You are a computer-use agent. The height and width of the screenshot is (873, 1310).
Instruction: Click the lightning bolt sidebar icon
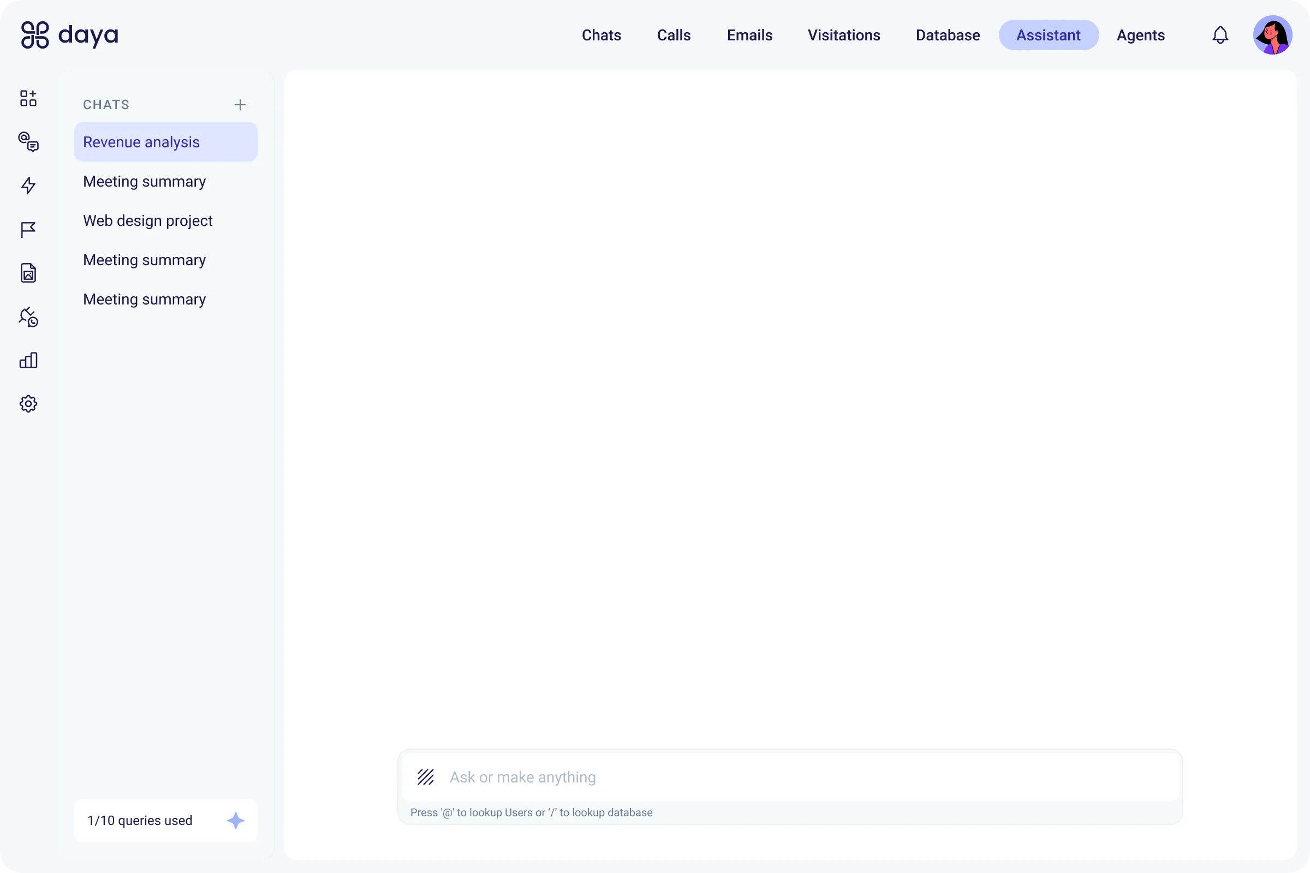[28, 186]
